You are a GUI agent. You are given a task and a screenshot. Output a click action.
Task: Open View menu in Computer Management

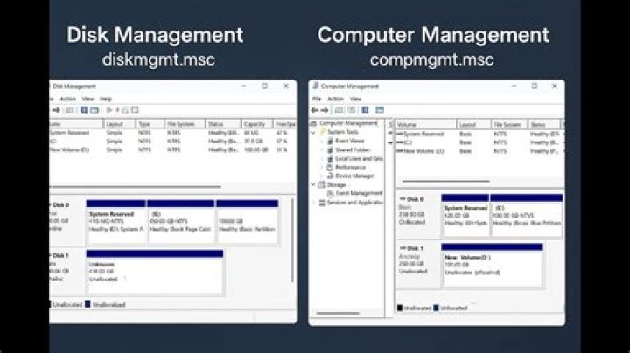(355, 99)
